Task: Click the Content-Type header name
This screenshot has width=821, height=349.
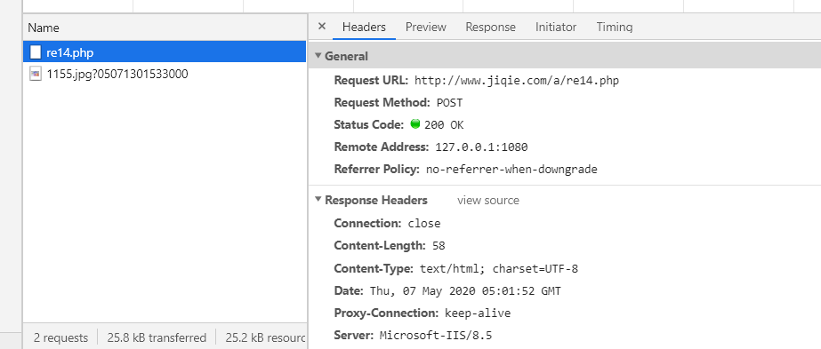Action: tap(374, 269)
